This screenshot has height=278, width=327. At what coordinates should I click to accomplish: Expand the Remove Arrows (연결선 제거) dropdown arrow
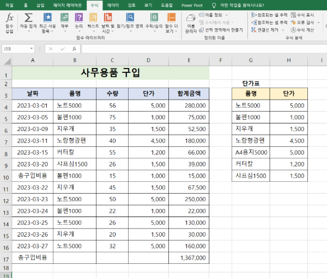coord(283,30)
